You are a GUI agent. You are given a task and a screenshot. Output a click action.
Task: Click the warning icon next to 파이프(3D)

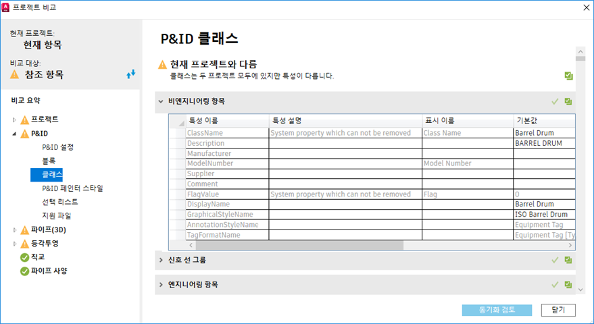pyautogui.click(x=24, y=230)
